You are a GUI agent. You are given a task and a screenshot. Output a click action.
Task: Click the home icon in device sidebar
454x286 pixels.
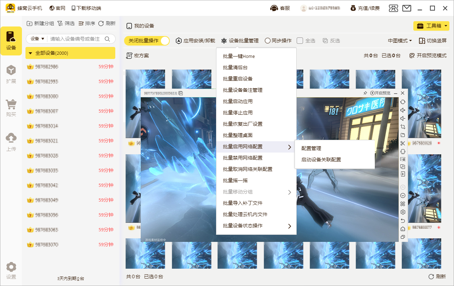(x=402, y=229)
